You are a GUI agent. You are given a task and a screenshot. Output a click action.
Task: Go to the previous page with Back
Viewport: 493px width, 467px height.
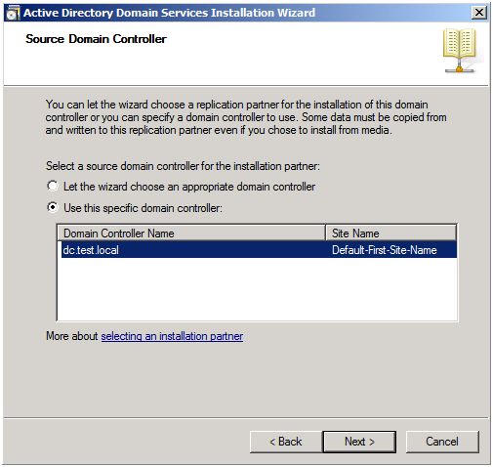[x=286, y=442]
